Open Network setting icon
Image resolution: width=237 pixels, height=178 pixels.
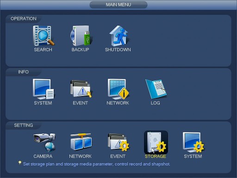pos(81,142)
